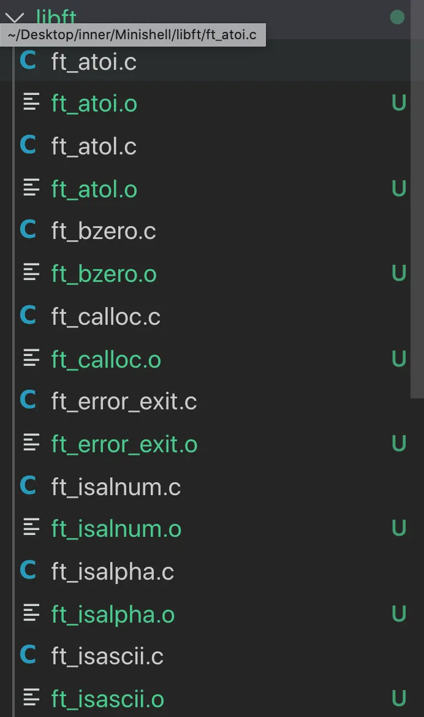Open ft_isalnum.c source file
Screen dimensions: 424x717
116,487
